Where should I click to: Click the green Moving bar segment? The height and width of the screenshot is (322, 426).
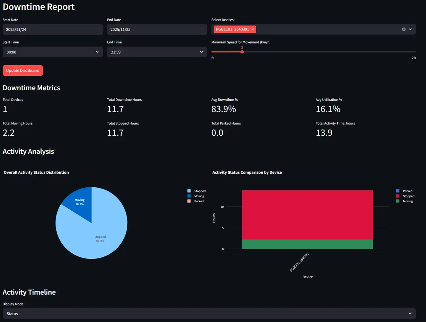[307, 244]
